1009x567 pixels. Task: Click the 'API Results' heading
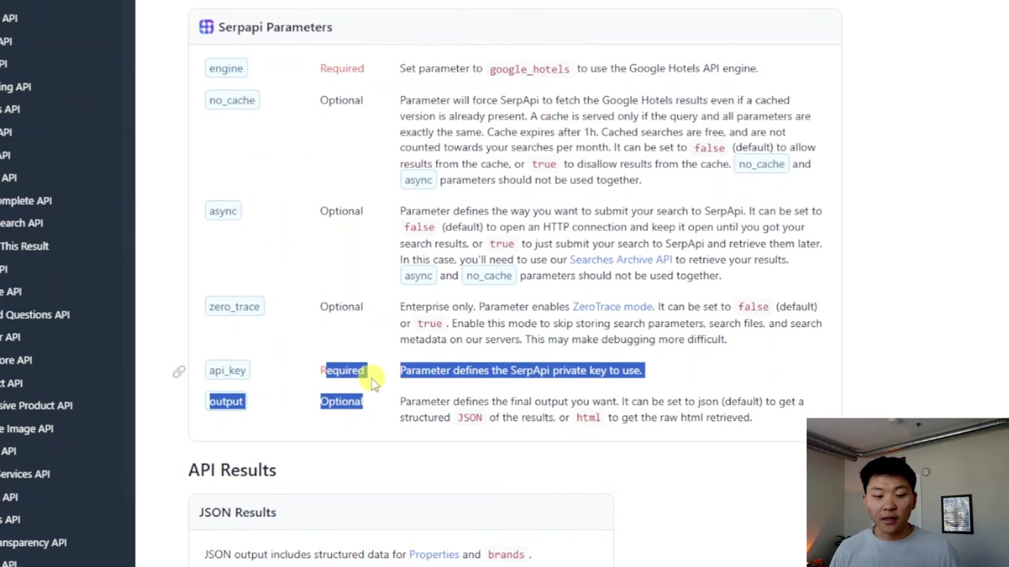click(232, 470)
